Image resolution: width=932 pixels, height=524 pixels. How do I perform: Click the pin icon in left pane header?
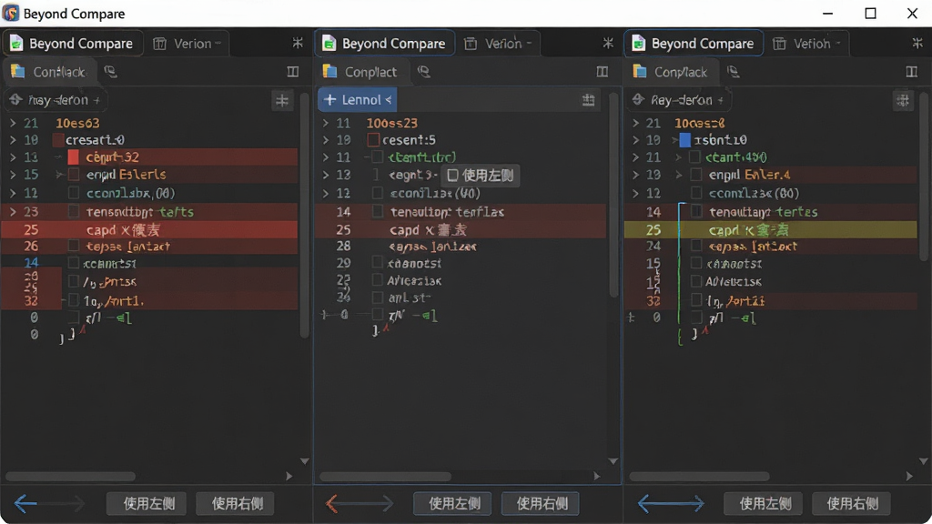coord(298,43)
